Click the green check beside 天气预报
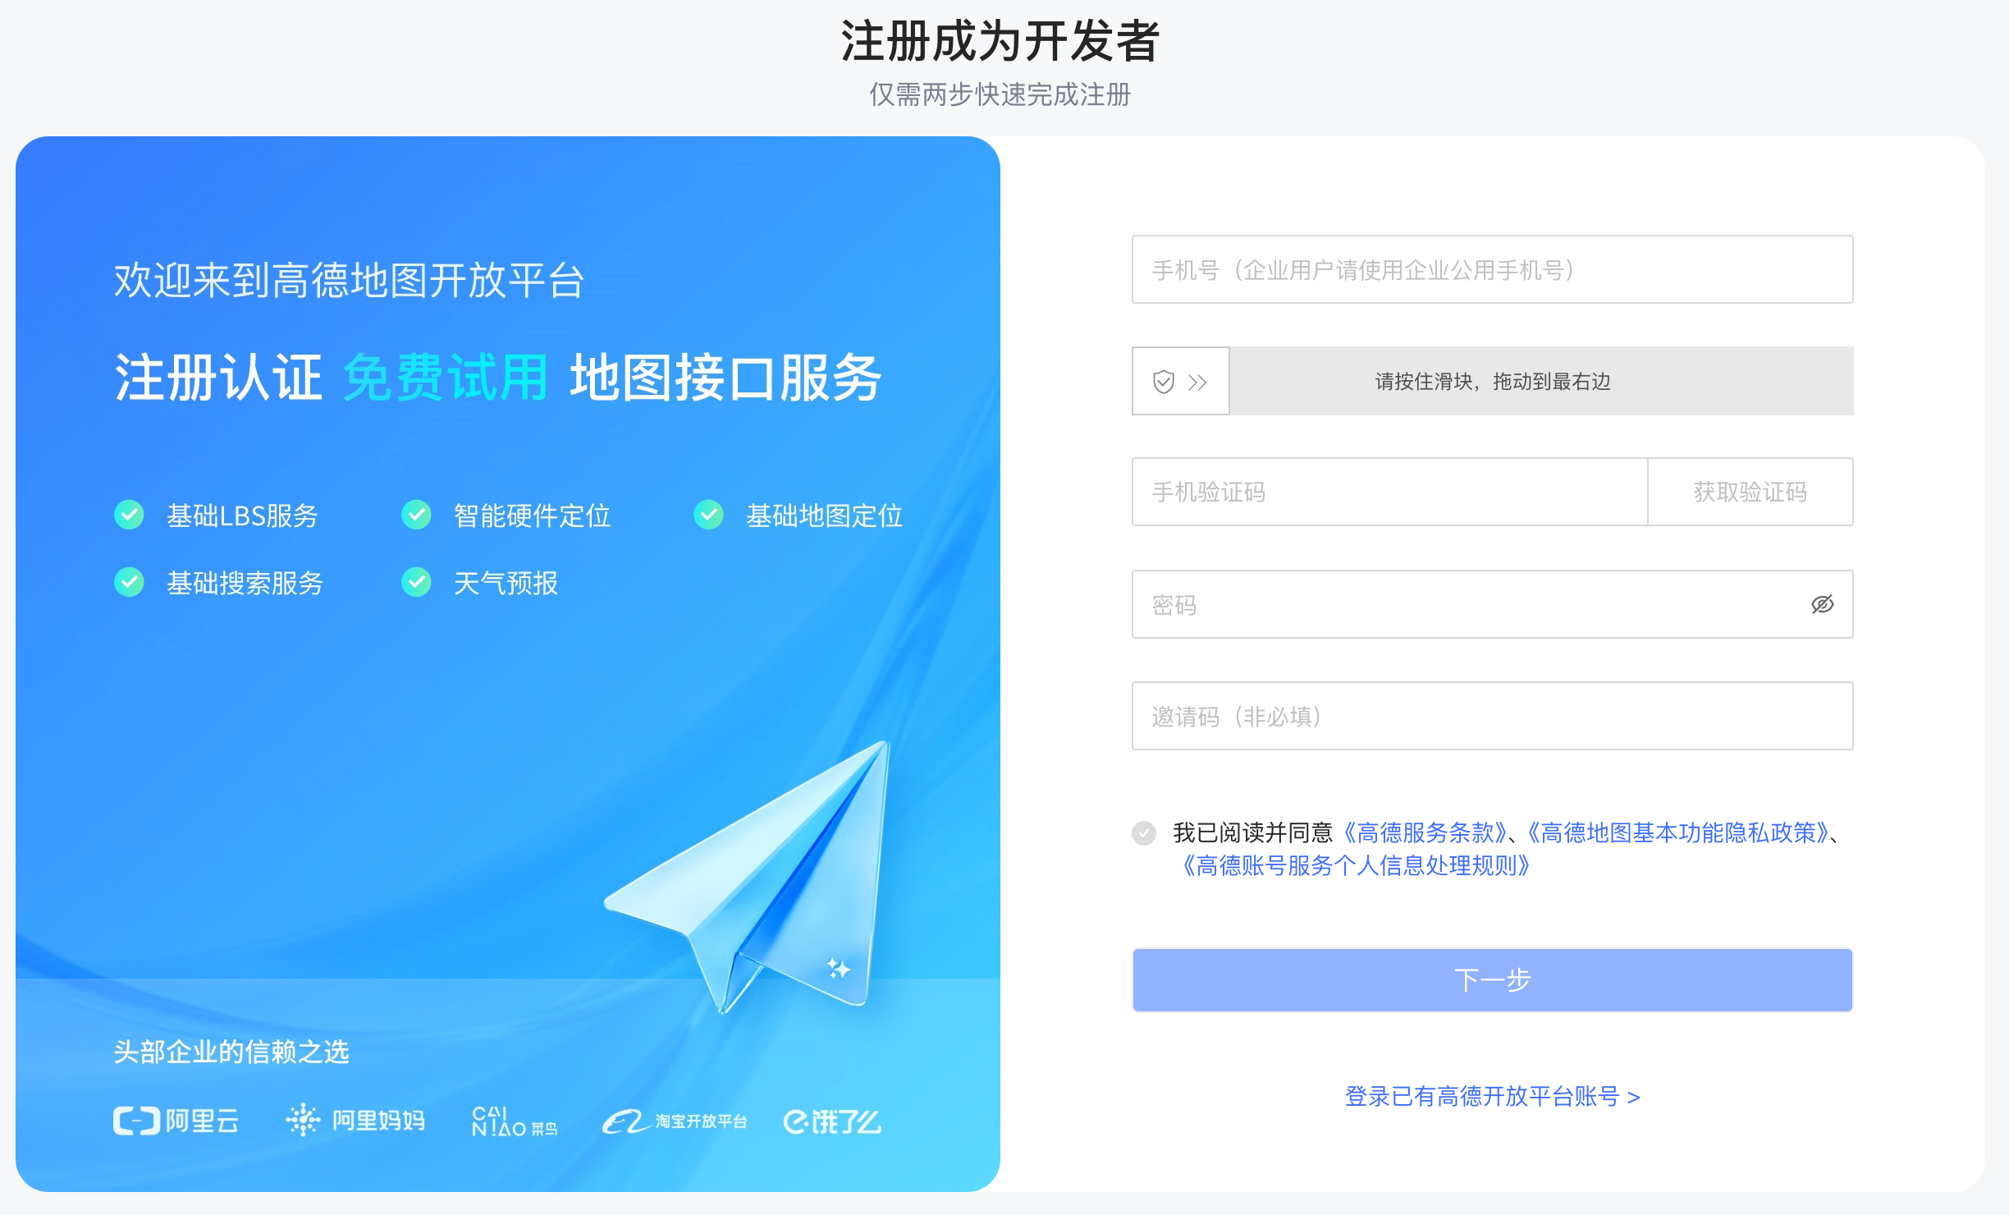This screenshot has height=1215, width=2009. pyautogui.click(x=416, y=583)
